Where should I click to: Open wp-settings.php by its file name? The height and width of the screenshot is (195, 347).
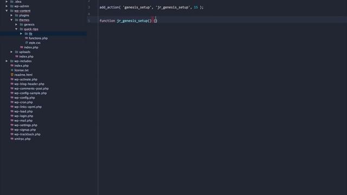25,125
